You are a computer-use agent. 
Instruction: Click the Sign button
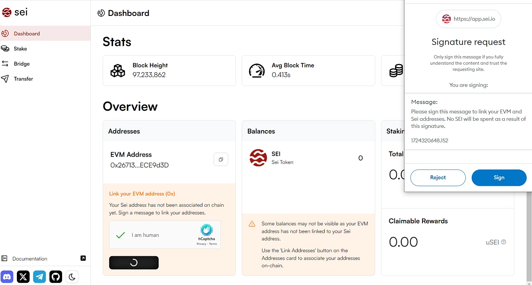[x=499, y=177]
